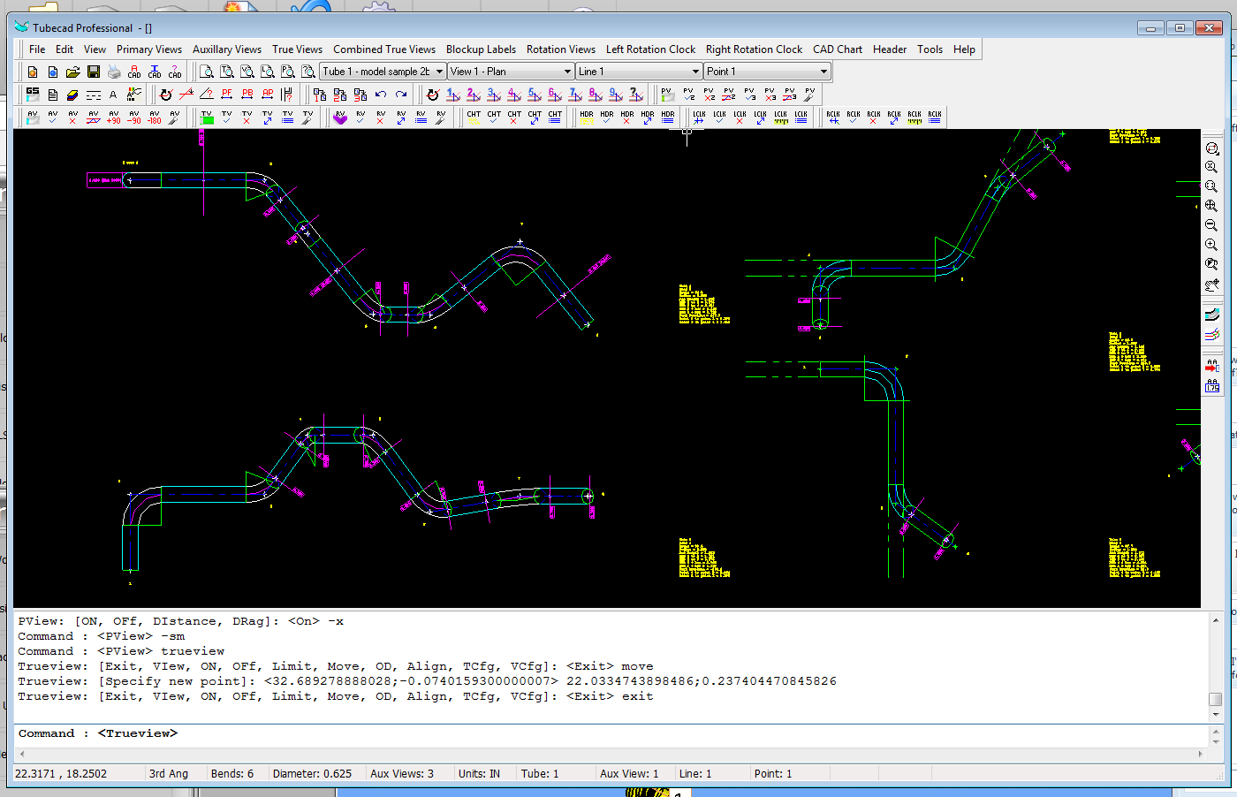This screenshot has height=797, width=1237.
Task: Enable LCLK with the checkmark icon
Action: tap(719, 117)
